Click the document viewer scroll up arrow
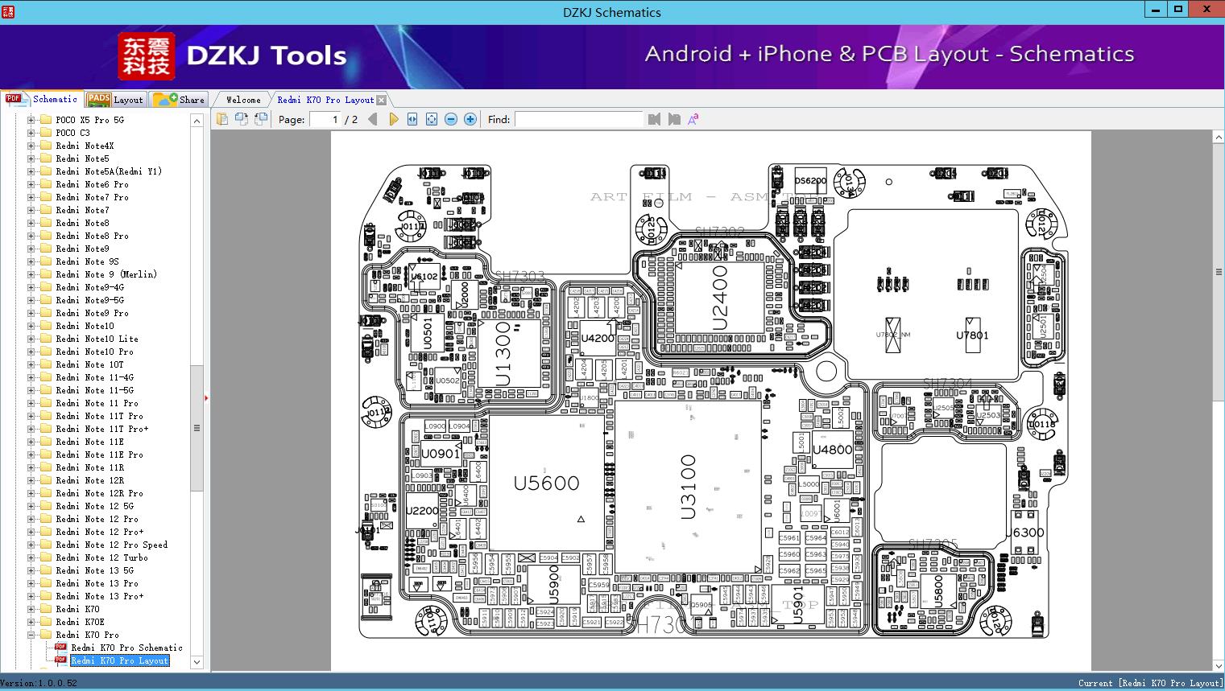 click(x=1219, y=138)
